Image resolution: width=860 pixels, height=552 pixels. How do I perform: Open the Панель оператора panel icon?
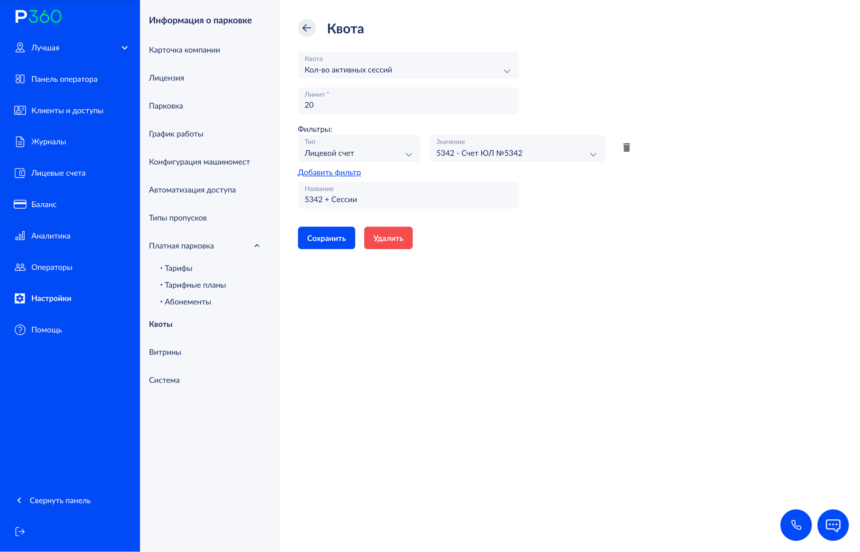tap(20, 79)
